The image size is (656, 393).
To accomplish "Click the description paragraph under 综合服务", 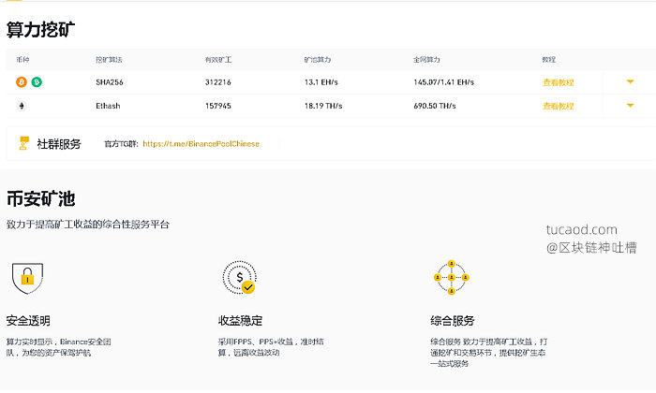I will [488, 353].
